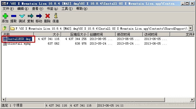The image size is (196, 109).
Task: Select the OSInstall.mpkg file icon
Action: (x=5, y=43)
